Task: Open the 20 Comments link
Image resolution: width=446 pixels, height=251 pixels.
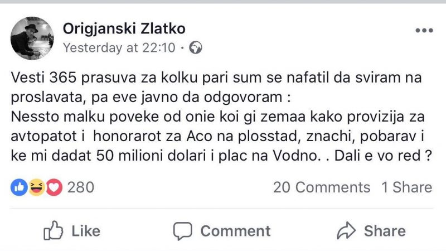Action: 321,188
